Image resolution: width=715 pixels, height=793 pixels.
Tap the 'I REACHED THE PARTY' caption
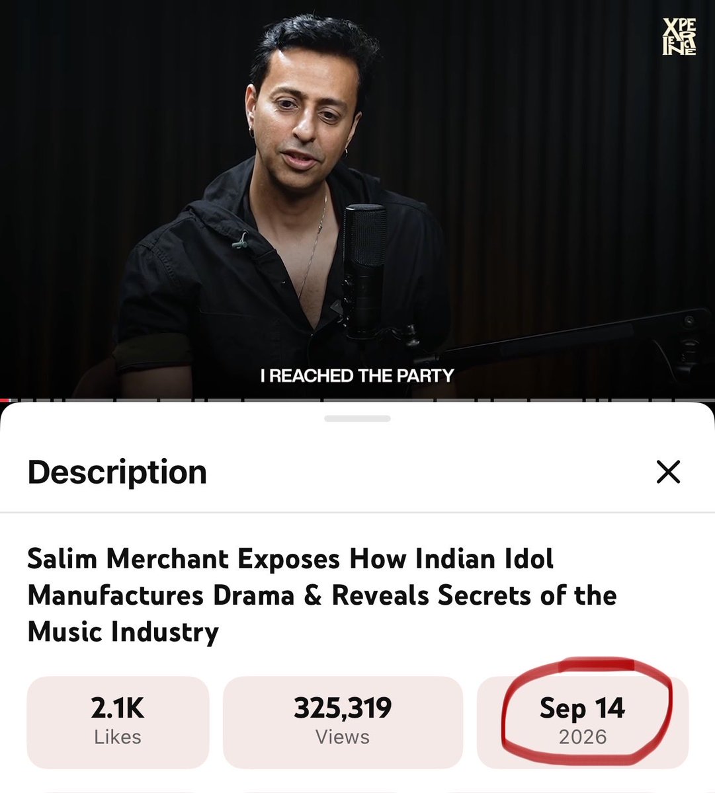click(x=357, y=376)
